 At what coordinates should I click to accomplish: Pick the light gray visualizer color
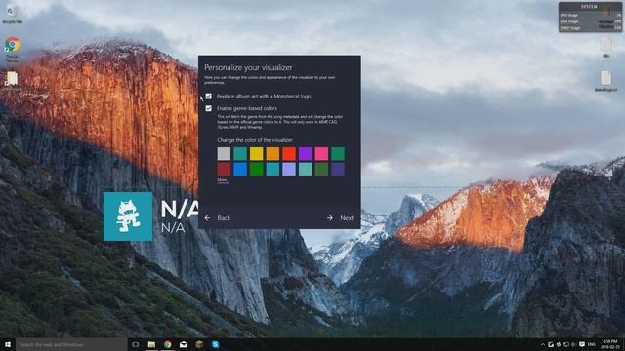point(224,154)
